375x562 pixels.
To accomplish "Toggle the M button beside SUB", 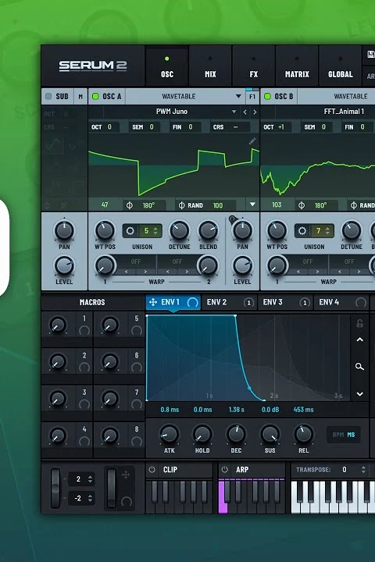I will pos(80,97).
